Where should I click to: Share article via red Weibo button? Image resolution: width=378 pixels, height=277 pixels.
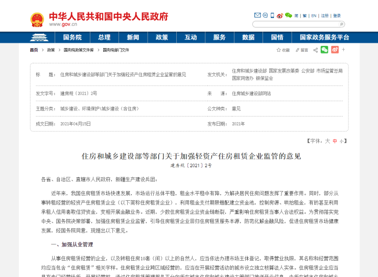pos(335,50)
